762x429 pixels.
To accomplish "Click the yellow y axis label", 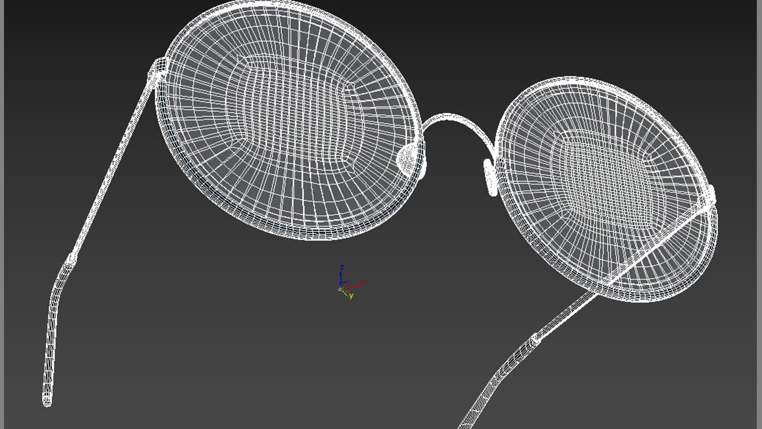I will coord(351,296).
